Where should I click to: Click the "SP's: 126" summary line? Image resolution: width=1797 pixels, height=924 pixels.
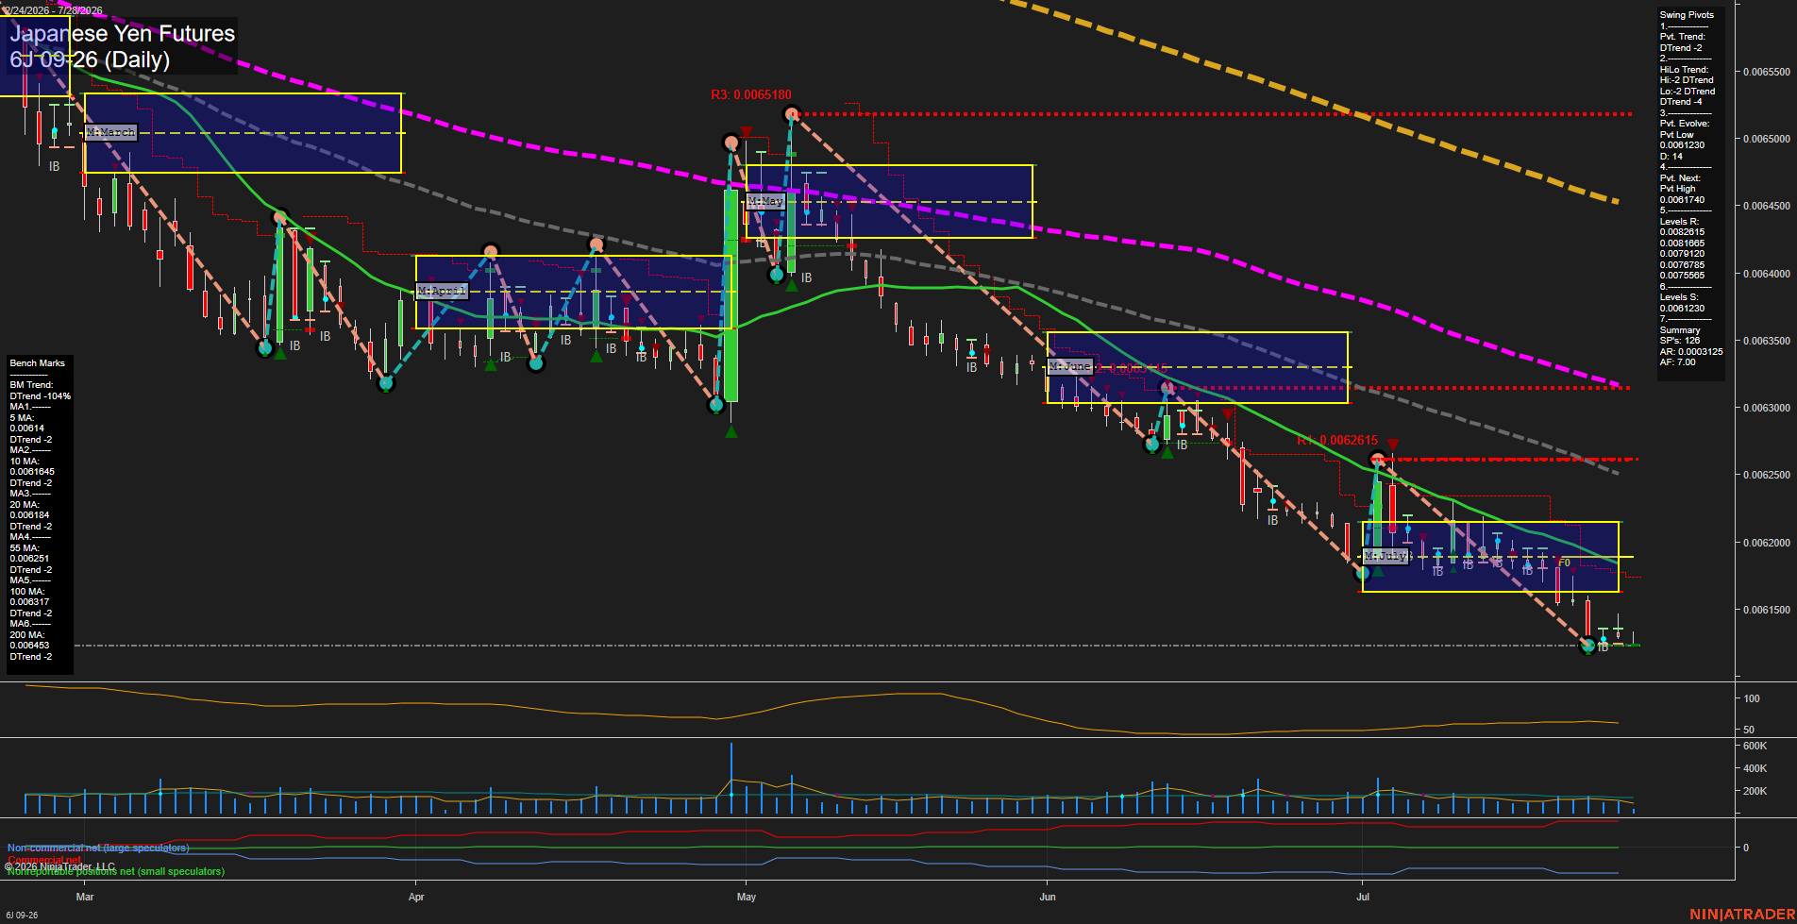click(1680, 341)
